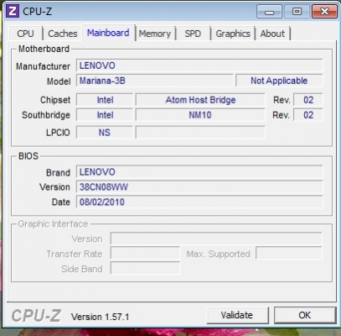Click the Graphic Interface Version field

(216, 239)
